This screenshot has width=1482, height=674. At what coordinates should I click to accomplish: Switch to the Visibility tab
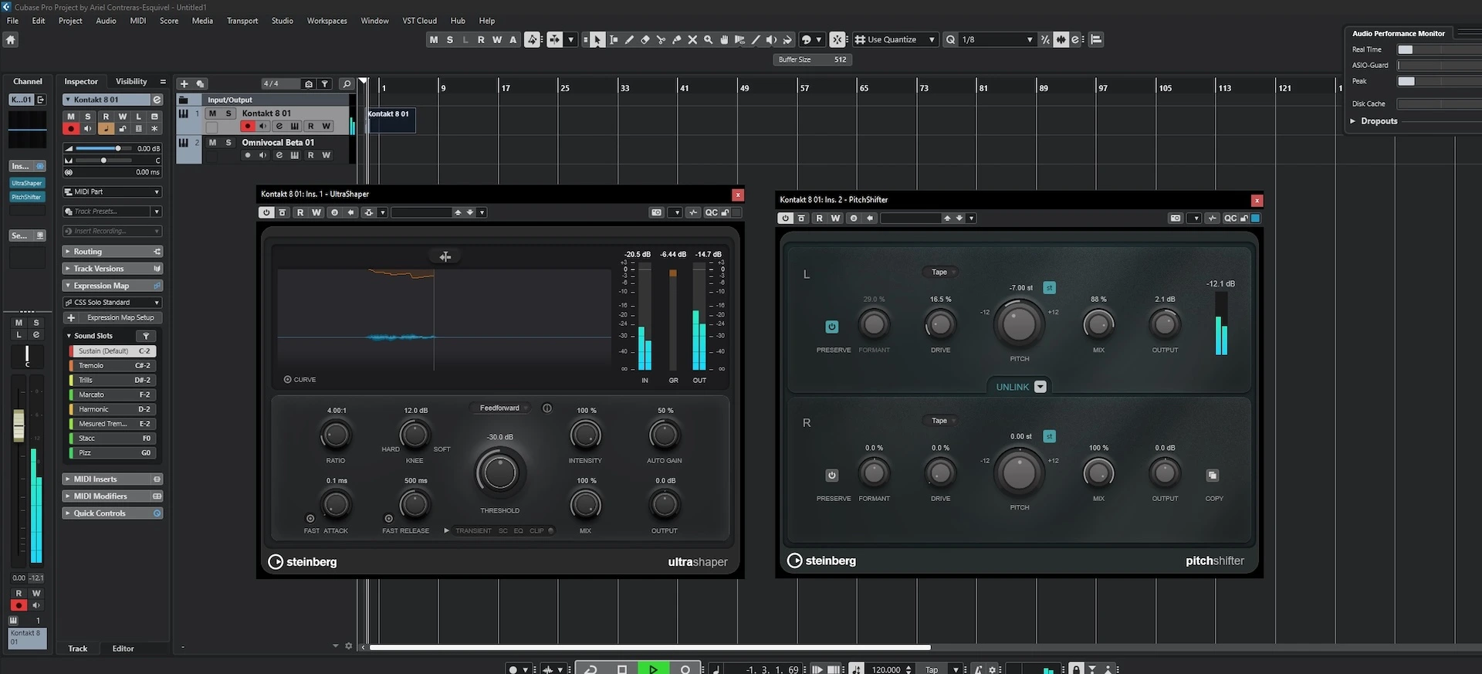[x=131, y=82]
